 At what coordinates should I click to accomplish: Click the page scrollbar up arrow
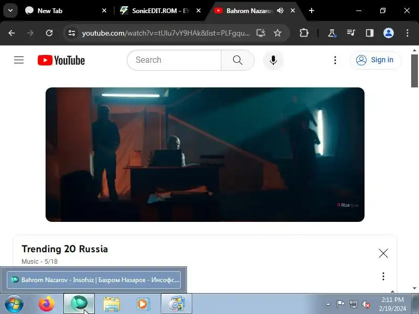pos(414,50)
